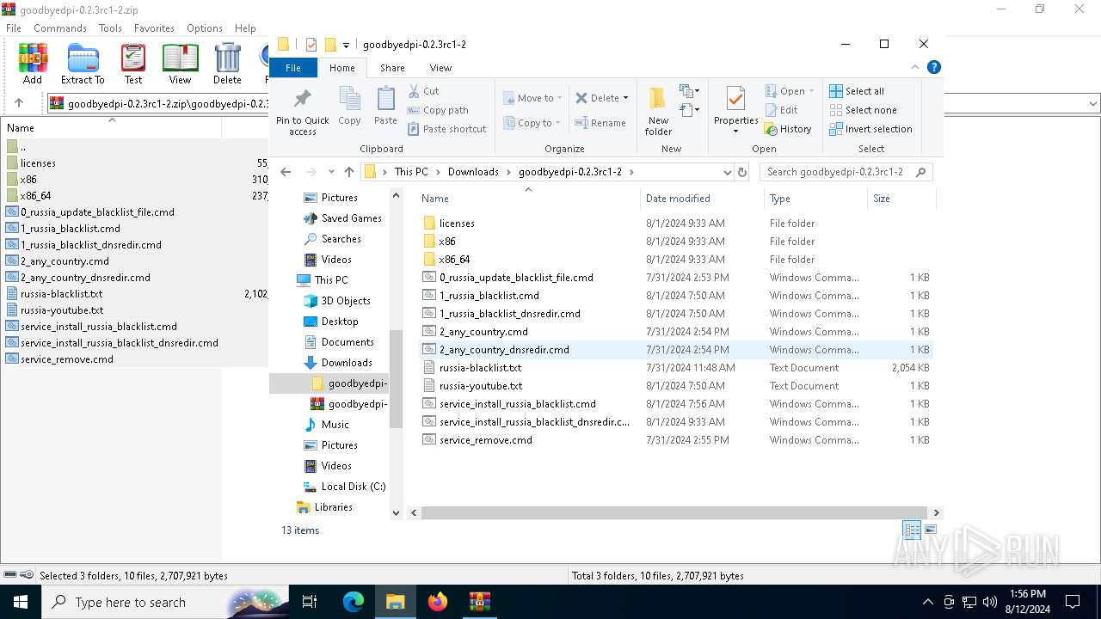
Task: Switch to Details view layout button
Action: point(912,530)
